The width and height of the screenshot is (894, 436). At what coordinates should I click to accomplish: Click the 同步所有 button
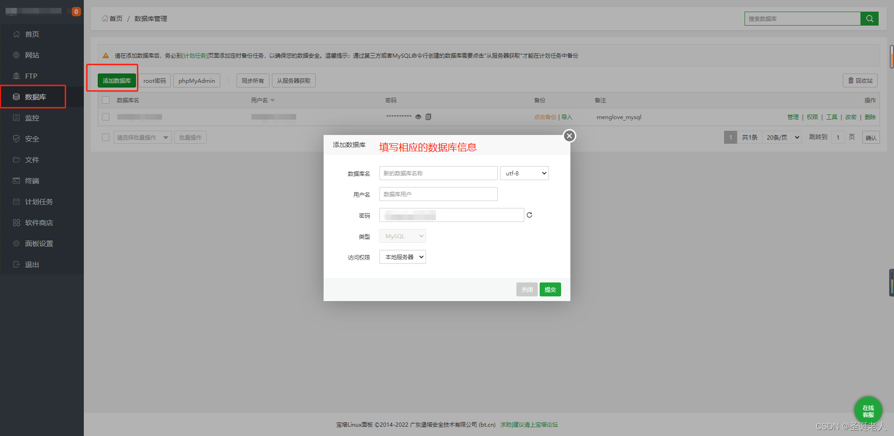[253, 80]
